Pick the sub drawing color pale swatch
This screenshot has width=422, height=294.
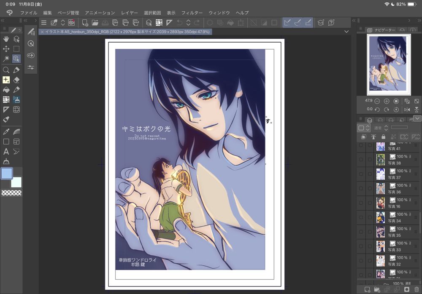(16, 182)
